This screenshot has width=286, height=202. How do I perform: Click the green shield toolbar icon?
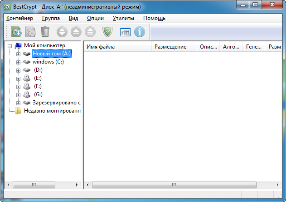click(107, 32)
